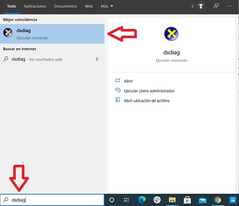Select the Todo search tab
239x206 pixels.
[x=11, y=6]
